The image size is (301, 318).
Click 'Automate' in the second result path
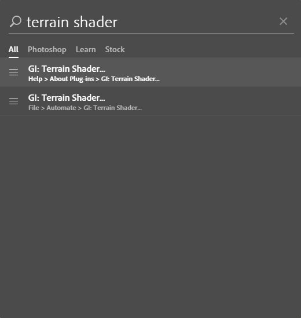click(x=61, y=108)
